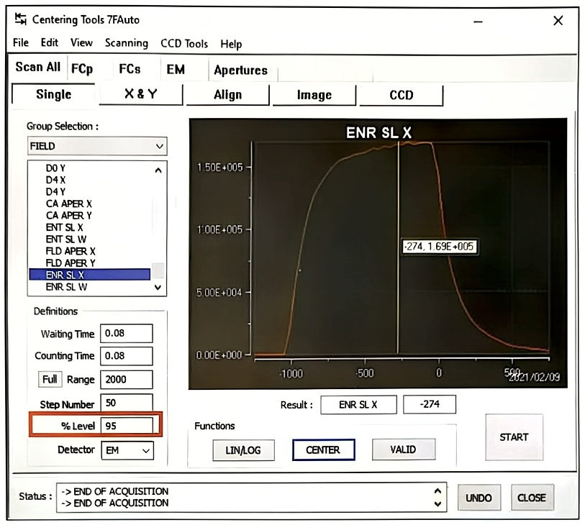Close the Centering Tools window
585x525 pixels.
point(558,21)
